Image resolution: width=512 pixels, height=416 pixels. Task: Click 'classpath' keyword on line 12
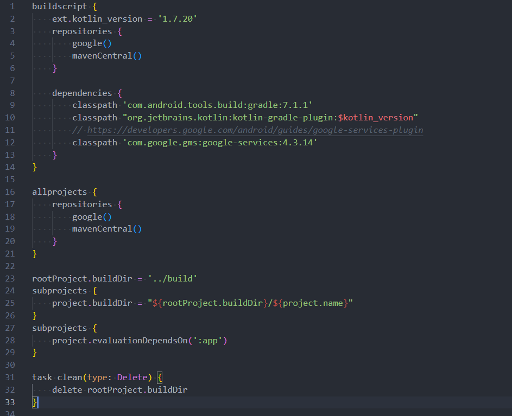[x=94, y=143]
